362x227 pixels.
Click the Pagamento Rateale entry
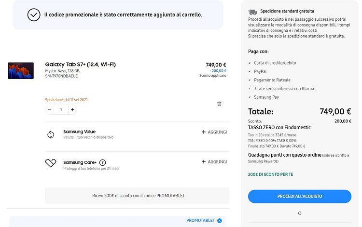[x=272, y=80]
